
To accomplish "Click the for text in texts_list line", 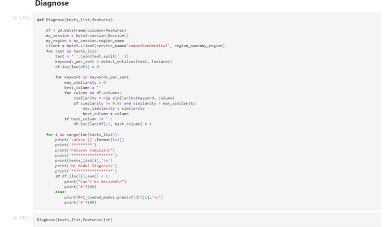I will tap(72, 51).
